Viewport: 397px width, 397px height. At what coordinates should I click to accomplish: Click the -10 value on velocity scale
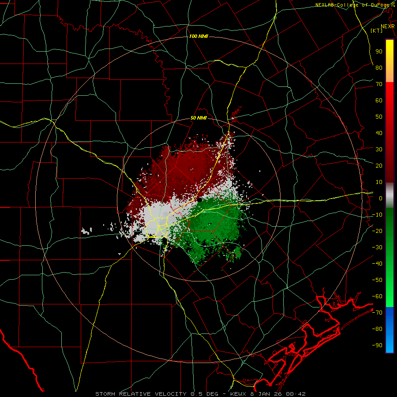(x=377, y=215)
